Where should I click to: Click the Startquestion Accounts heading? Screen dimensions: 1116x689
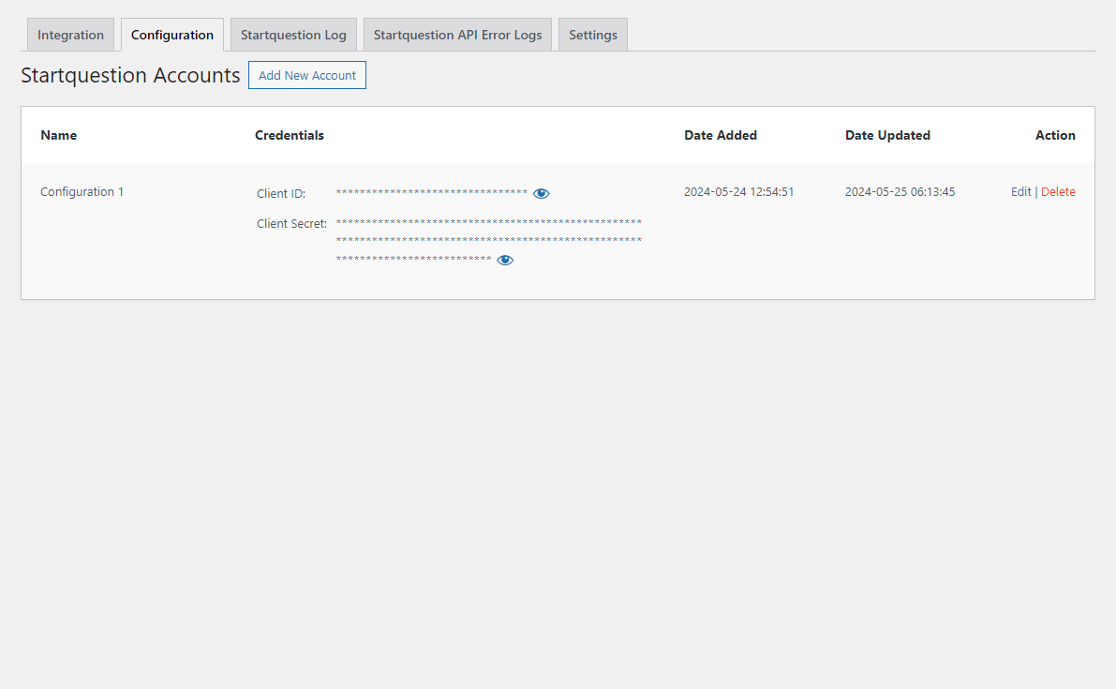point(130,75)
